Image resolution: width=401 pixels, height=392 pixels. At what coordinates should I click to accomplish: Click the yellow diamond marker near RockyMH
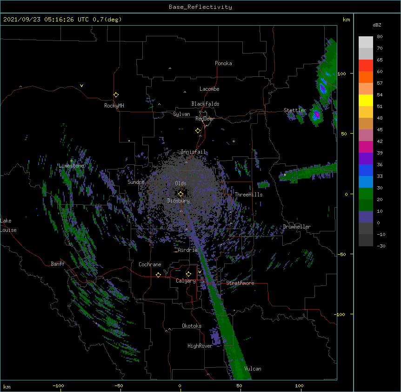(116, 95)
